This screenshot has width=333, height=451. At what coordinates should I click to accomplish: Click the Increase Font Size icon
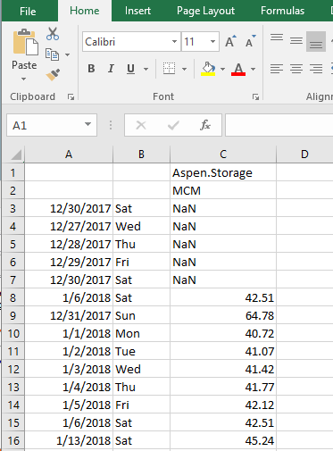pos(230,42)
